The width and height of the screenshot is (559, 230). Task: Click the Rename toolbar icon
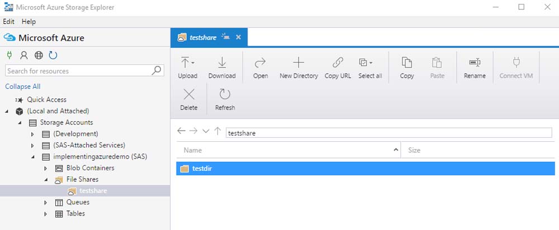(475, 63)
